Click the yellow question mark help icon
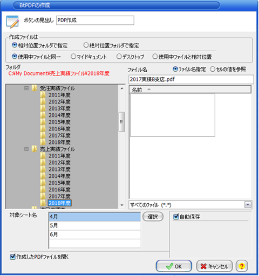 point(242,266)
